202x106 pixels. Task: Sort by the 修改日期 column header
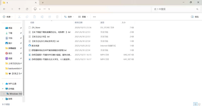click(x=79, y=23)
